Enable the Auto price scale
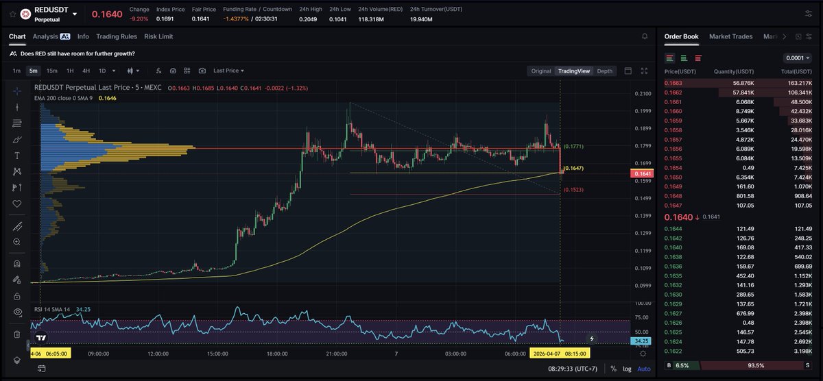 (x=643, y=369)
